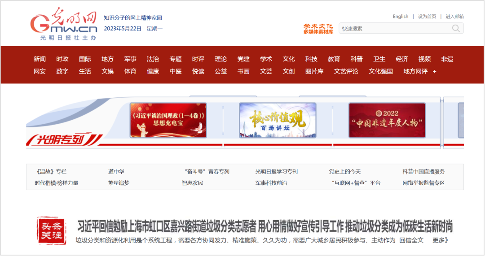Open the 视频 channel
The width and height of the screenshot is (485, 256).
424,59
